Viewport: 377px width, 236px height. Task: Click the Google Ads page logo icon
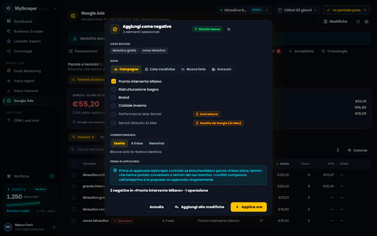73,16
